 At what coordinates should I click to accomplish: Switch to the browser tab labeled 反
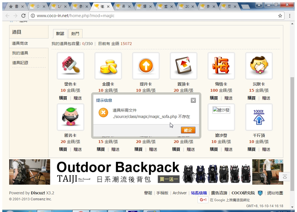(229, 7)
